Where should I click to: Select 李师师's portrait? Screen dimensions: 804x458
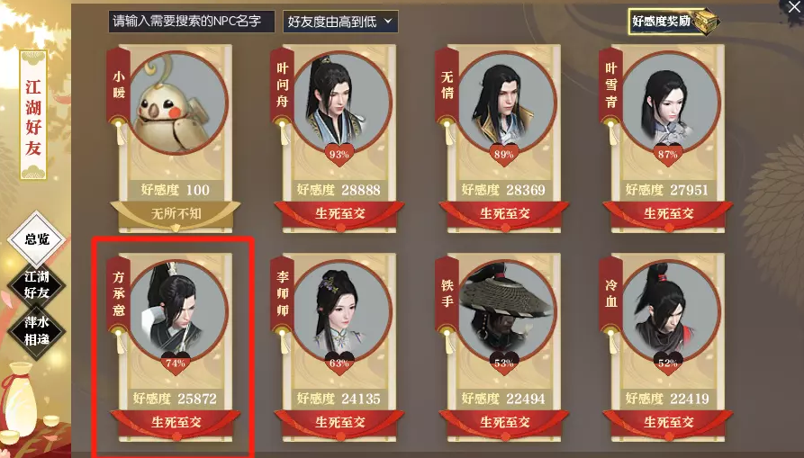coord(341,310)
